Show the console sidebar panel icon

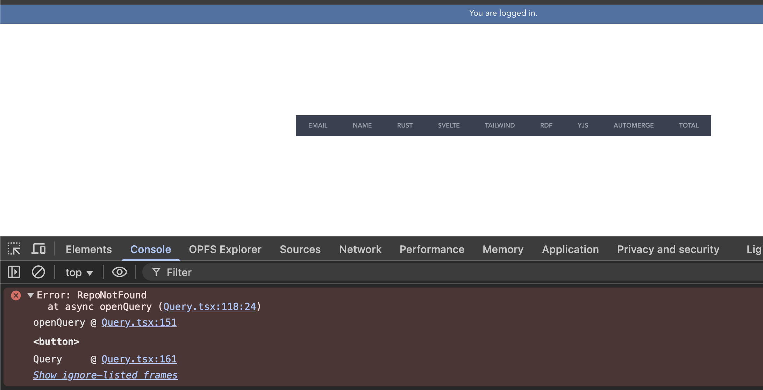coord(14,272)
